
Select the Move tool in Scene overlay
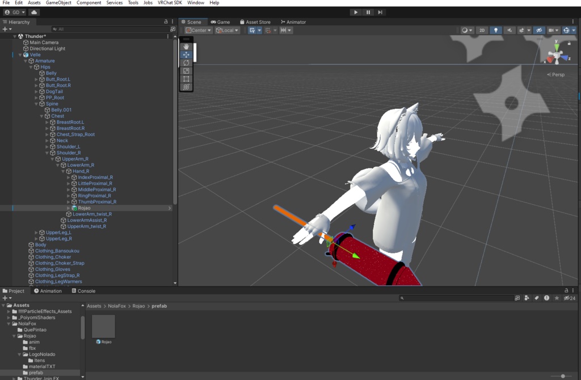186,54
